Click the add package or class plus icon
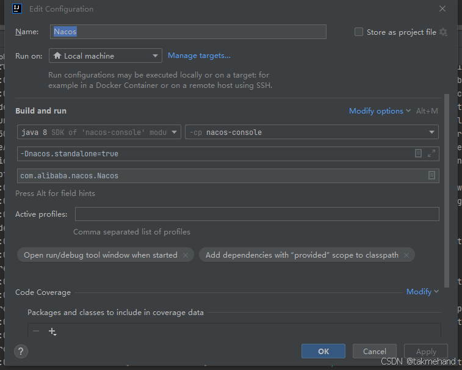This screenshot has width=462, height=370. click(52, 332)
